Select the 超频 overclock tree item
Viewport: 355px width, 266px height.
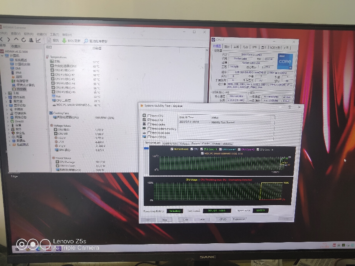[x=17, y=77]
